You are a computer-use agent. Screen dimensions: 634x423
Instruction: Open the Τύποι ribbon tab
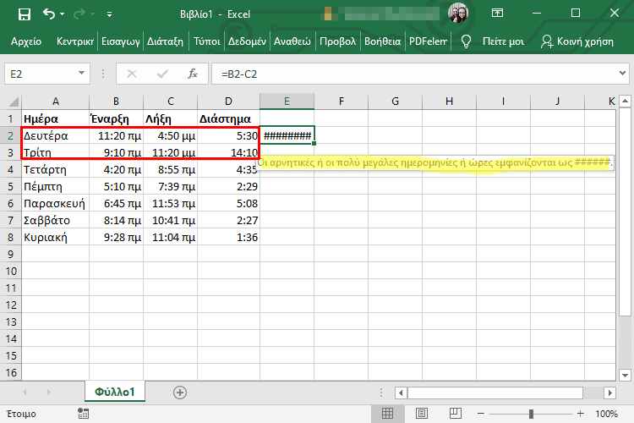point(206,41)
